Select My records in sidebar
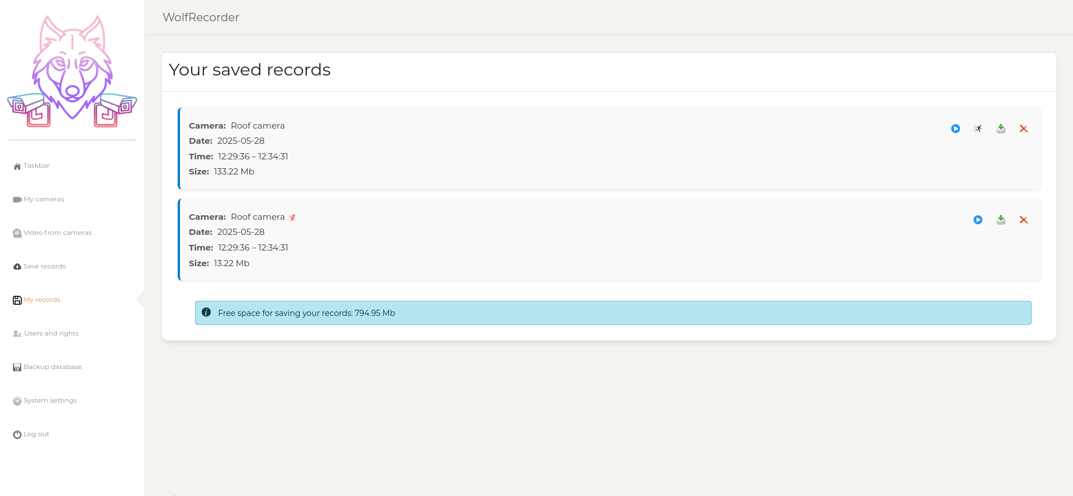The height and width of the screenshot is (496, 1073). click(x=41, y=300)
